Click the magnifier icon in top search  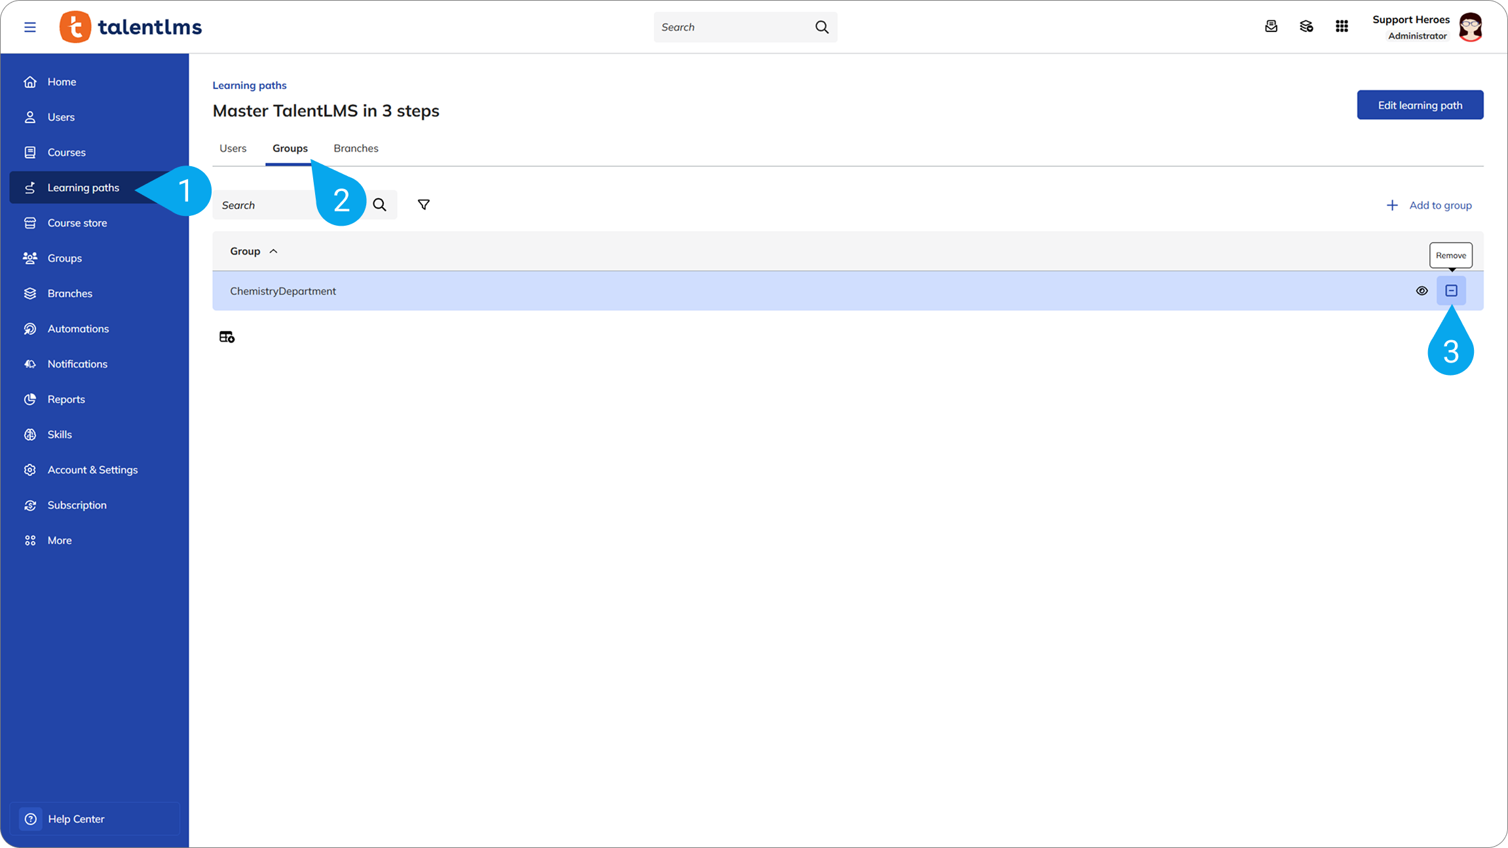coord(821,27)
